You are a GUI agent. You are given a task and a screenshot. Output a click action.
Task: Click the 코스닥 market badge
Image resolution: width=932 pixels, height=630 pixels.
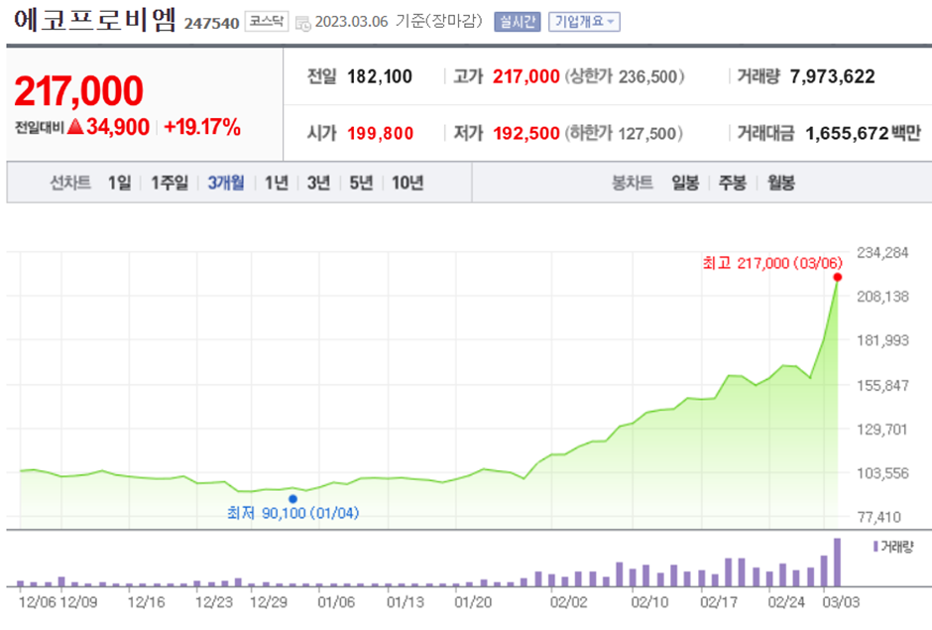point(267,22)
